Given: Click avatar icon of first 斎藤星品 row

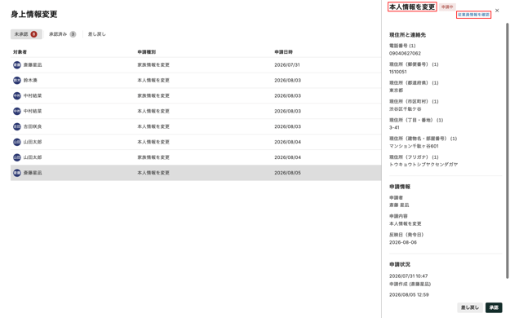Looking at the screenshot, I should click(x=17, y=65).
